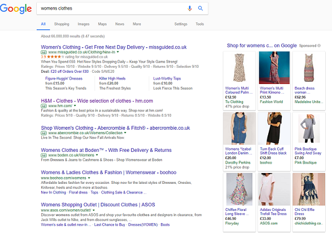Switch to the Images tab
332x234 pixels.
point(84,24)
